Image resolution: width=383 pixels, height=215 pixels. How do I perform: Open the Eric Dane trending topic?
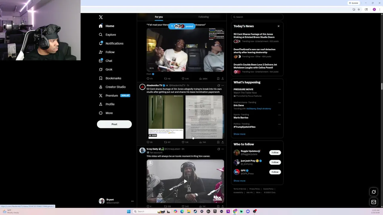pyautogui.click(x=239, y=105)
